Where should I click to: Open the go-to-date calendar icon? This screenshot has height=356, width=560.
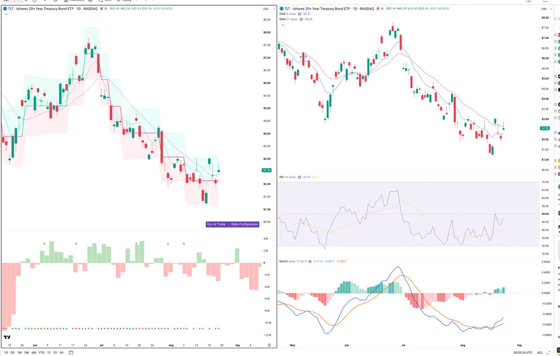(x=70, y=352)
